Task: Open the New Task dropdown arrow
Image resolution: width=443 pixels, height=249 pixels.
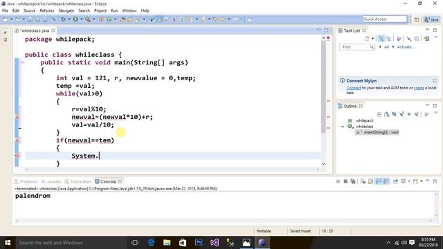Action: [x=372, y=39]
